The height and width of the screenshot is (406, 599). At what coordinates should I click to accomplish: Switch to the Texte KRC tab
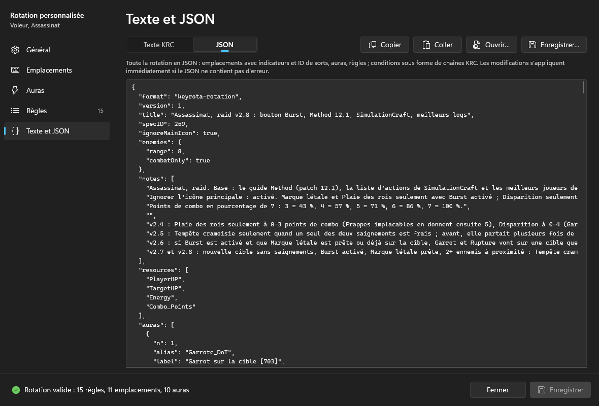click(159, 45)
